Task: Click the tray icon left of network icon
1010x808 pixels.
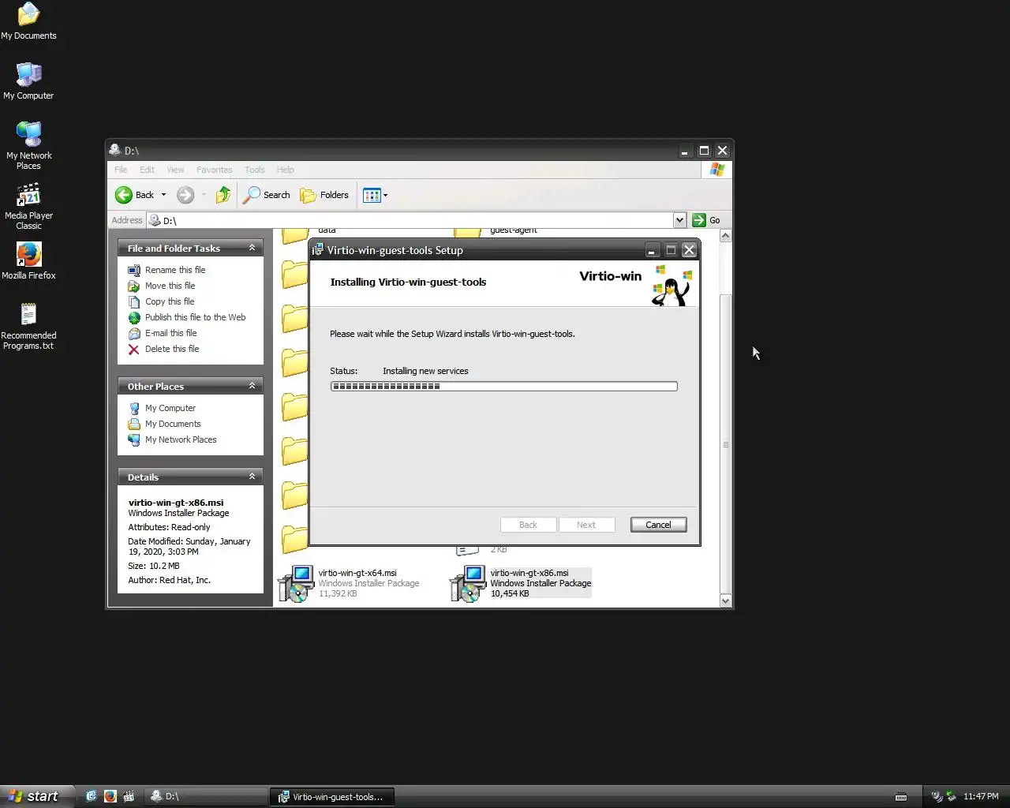Action: pos(937,796)
